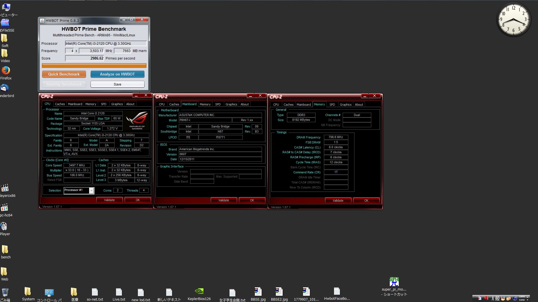Open Memory tab in left CPU-Z window

click(91, 104)
